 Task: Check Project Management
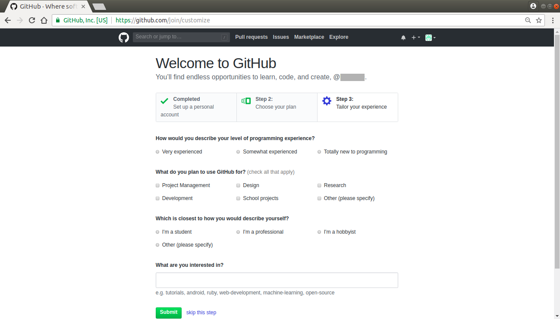point(157,185)
